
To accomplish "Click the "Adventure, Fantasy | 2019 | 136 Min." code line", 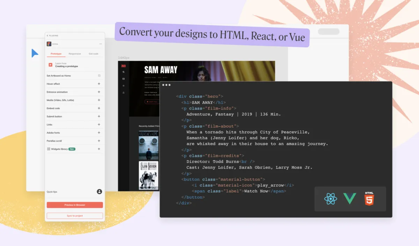I will 234,114.
